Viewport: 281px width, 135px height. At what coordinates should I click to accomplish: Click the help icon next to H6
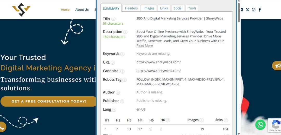168,120
